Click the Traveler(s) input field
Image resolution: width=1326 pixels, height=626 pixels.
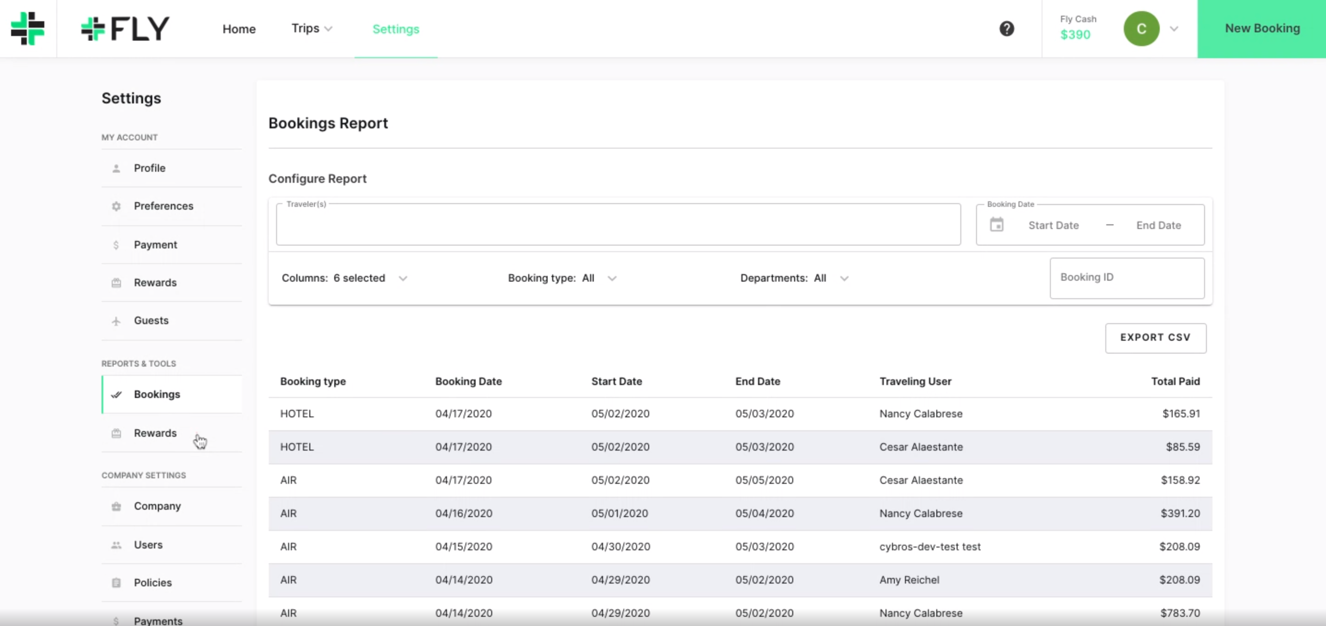pyautogui.click(x=618, y=224)
